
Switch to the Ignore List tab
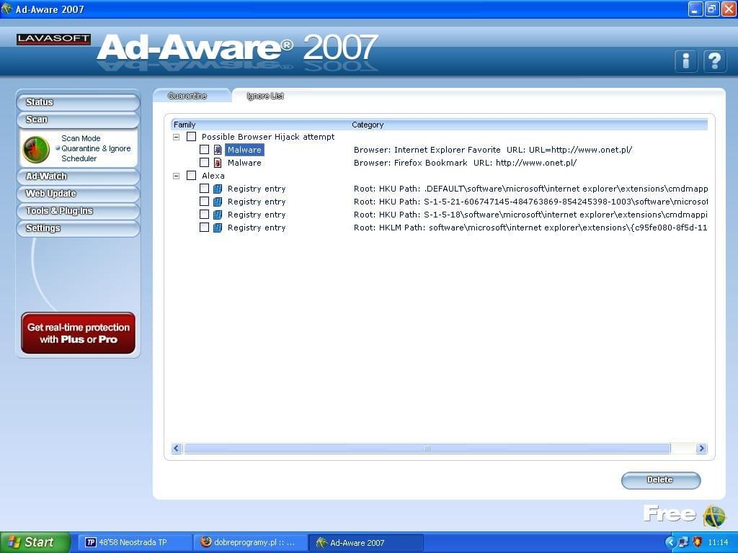coord(265,96)
